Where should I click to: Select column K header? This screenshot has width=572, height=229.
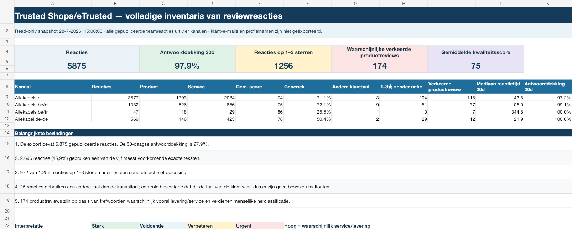coord(548,4)
